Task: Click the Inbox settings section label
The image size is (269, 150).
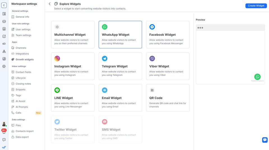Action: point(19,66)
